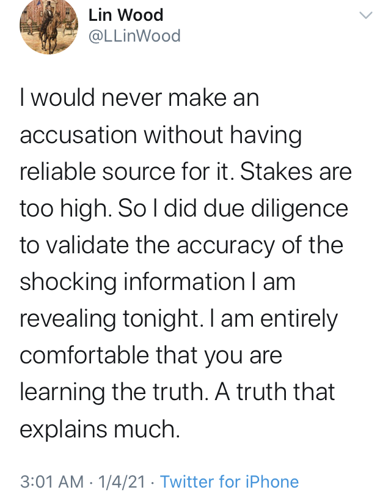This screenshot has height=498, width=391.
Task: Tap the line 'I would never make an'
Action: 139,97
